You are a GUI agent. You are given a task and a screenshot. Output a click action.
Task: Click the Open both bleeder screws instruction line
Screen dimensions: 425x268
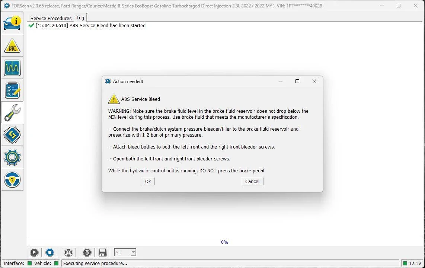tap(170, 159)
